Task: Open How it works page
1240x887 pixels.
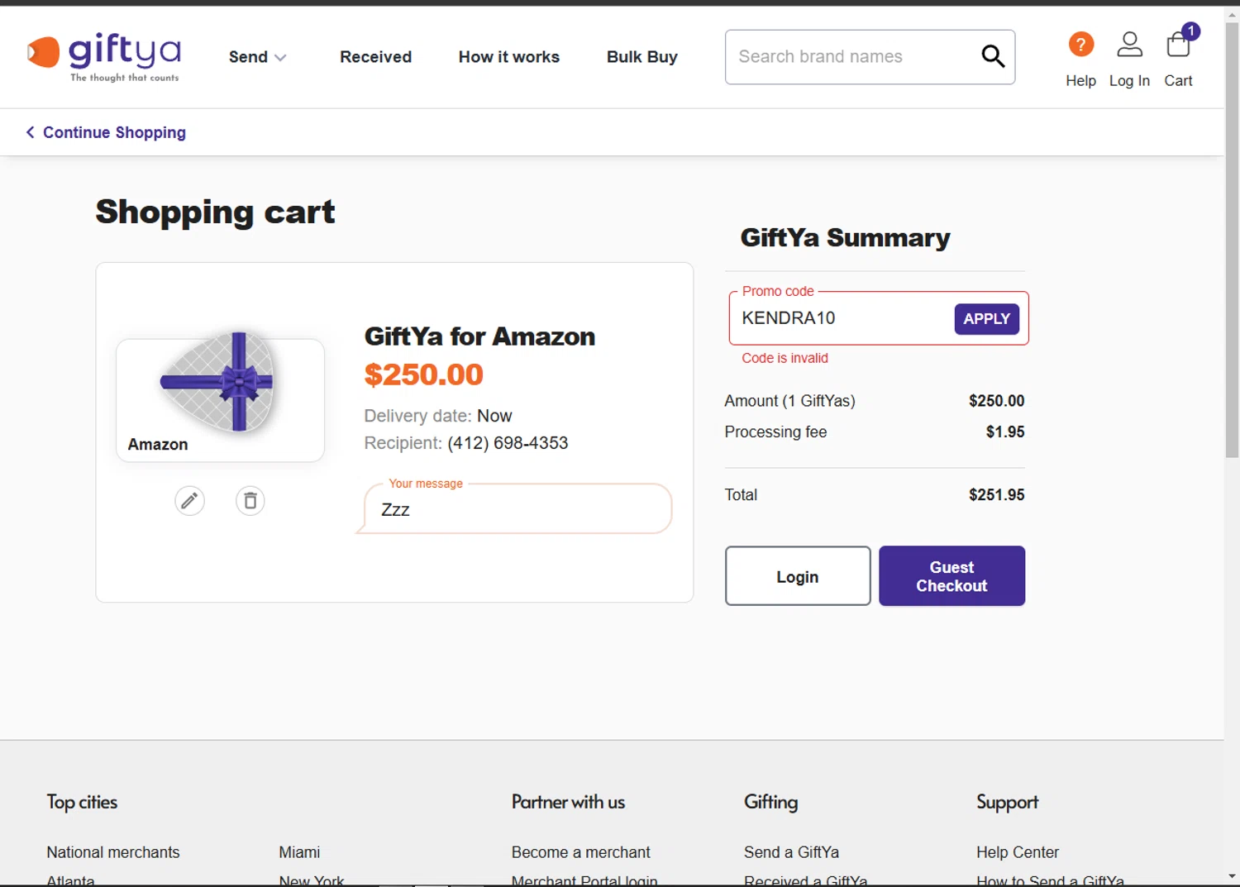Action: 509,57
